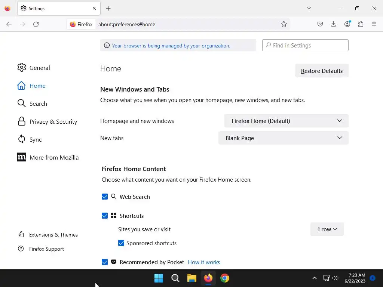This screenshot has width=383, height=287.
Task: Uncheck Recommended by Pocket checkbox
Action: [105, 262]
